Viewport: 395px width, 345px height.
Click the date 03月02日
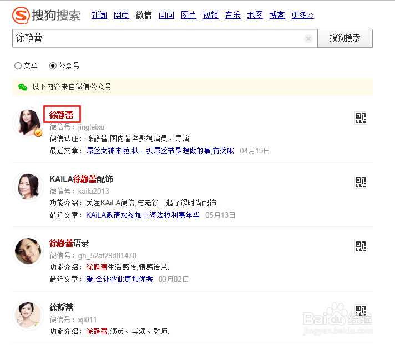click(x=174, y=279)
